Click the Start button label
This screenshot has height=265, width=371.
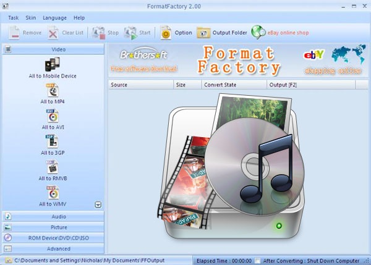click(x=145, y=33)
